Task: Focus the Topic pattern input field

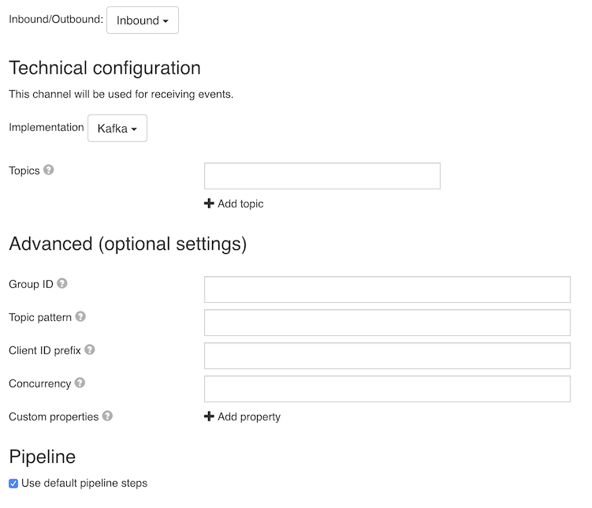Action: (387, 323)
